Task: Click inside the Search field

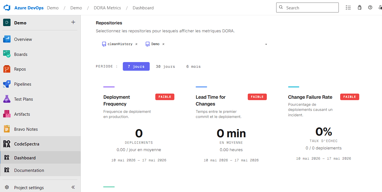Action: [307, 8]
